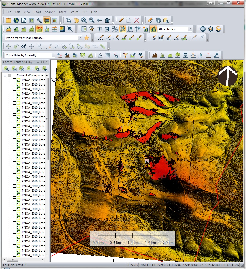Click the Open Data File folder icon

click(x=8, y=20)
